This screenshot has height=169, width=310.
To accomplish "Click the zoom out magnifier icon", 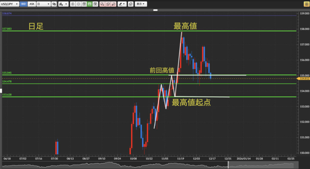I will (x=78, y=4).
